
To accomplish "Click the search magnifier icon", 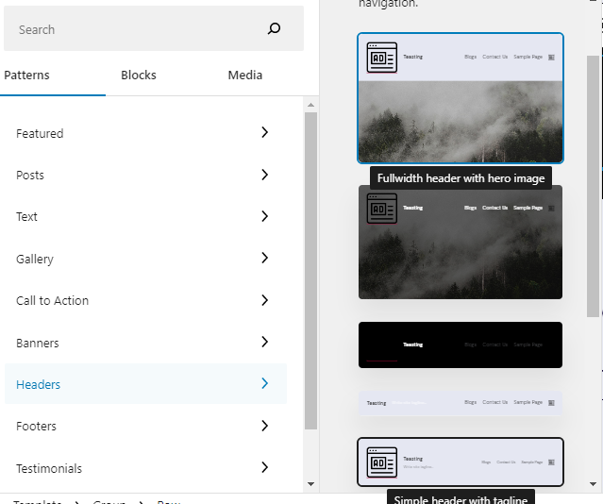I will (x=274, y=28).
